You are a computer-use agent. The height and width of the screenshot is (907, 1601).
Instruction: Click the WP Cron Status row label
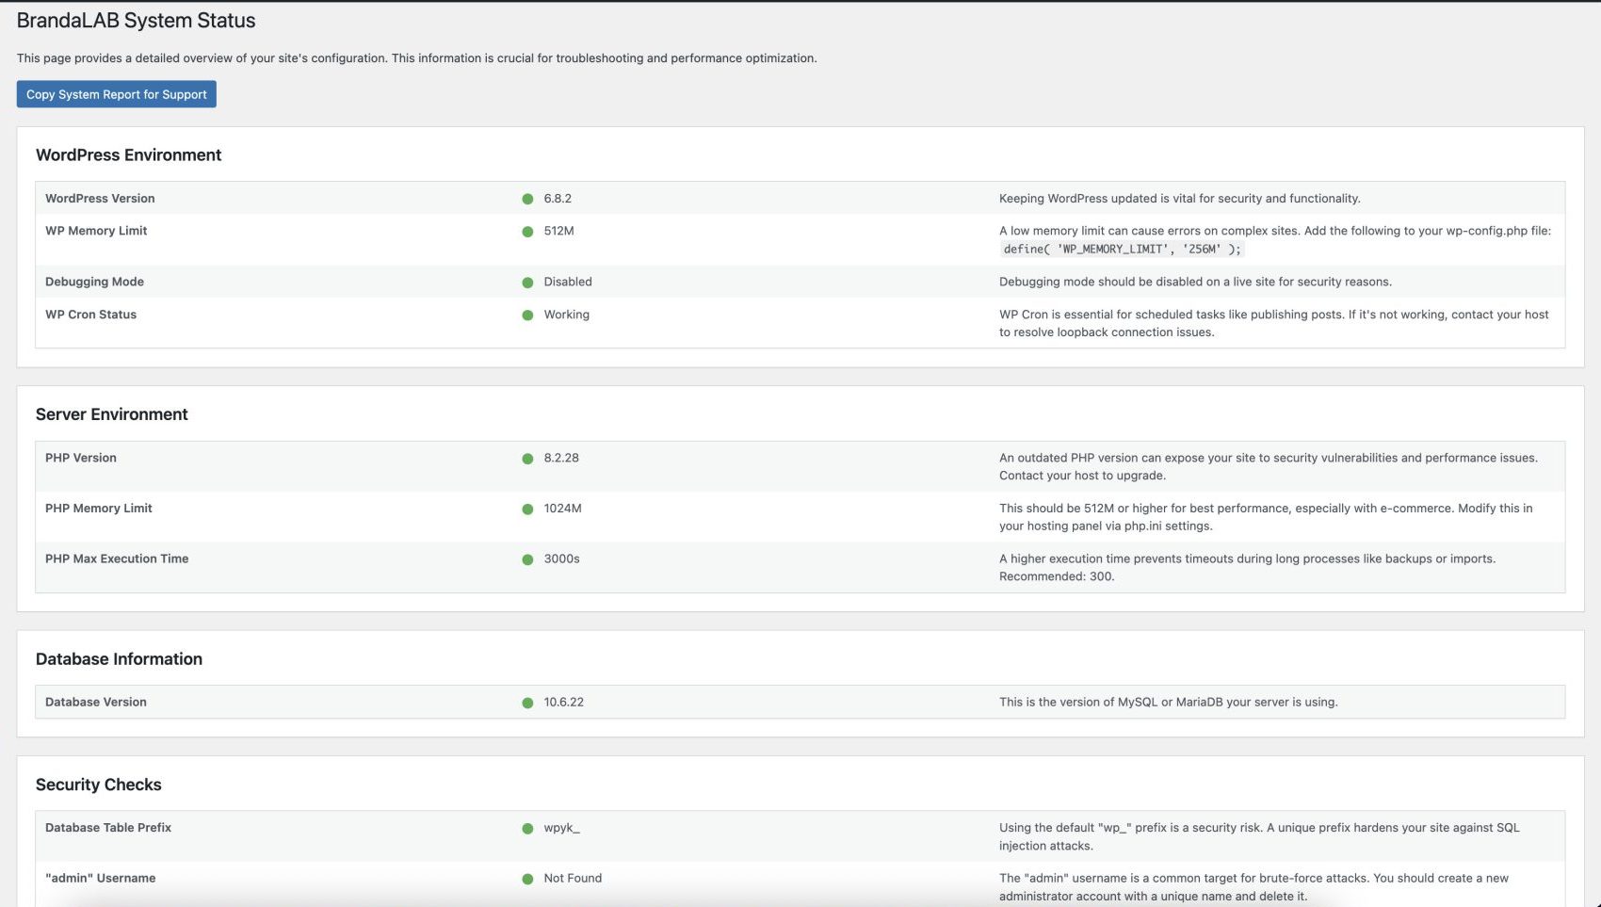(x=90, y=315)
